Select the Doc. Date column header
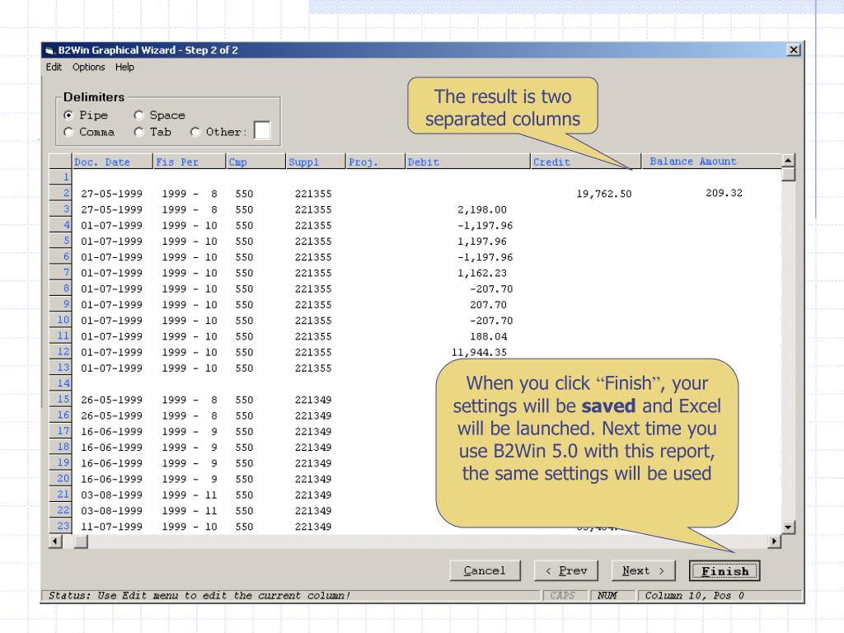Image resolution: width=844 pixels, height=633 pixels. (x=101, y=162)
